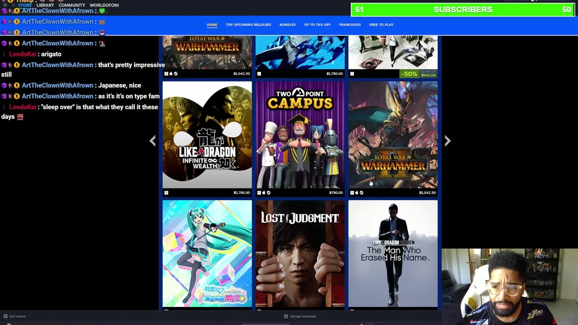Click the Manage Downloads icon
This screenshot has height=325, width=578.
286,316
